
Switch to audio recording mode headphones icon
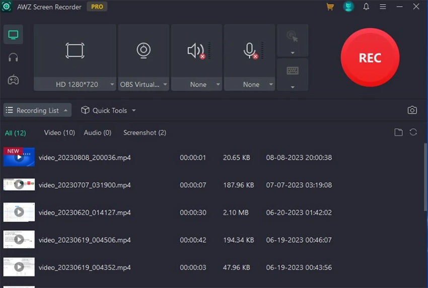pos(13,57)
